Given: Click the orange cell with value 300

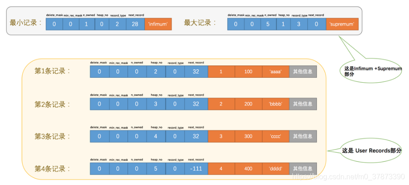Looking at the screenshot, I should tap(248, 136).
